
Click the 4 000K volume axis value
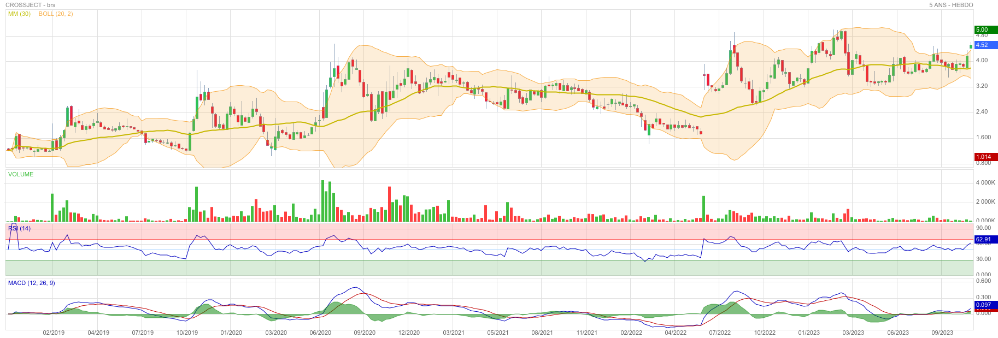(985, 182)
